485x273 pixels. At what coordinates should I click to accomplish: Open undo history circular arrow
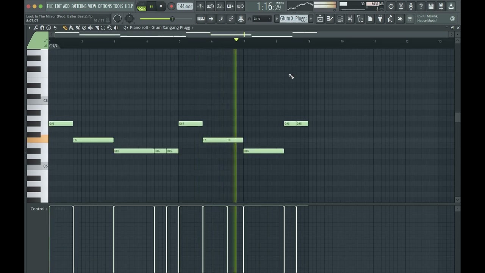click(391, 6)
